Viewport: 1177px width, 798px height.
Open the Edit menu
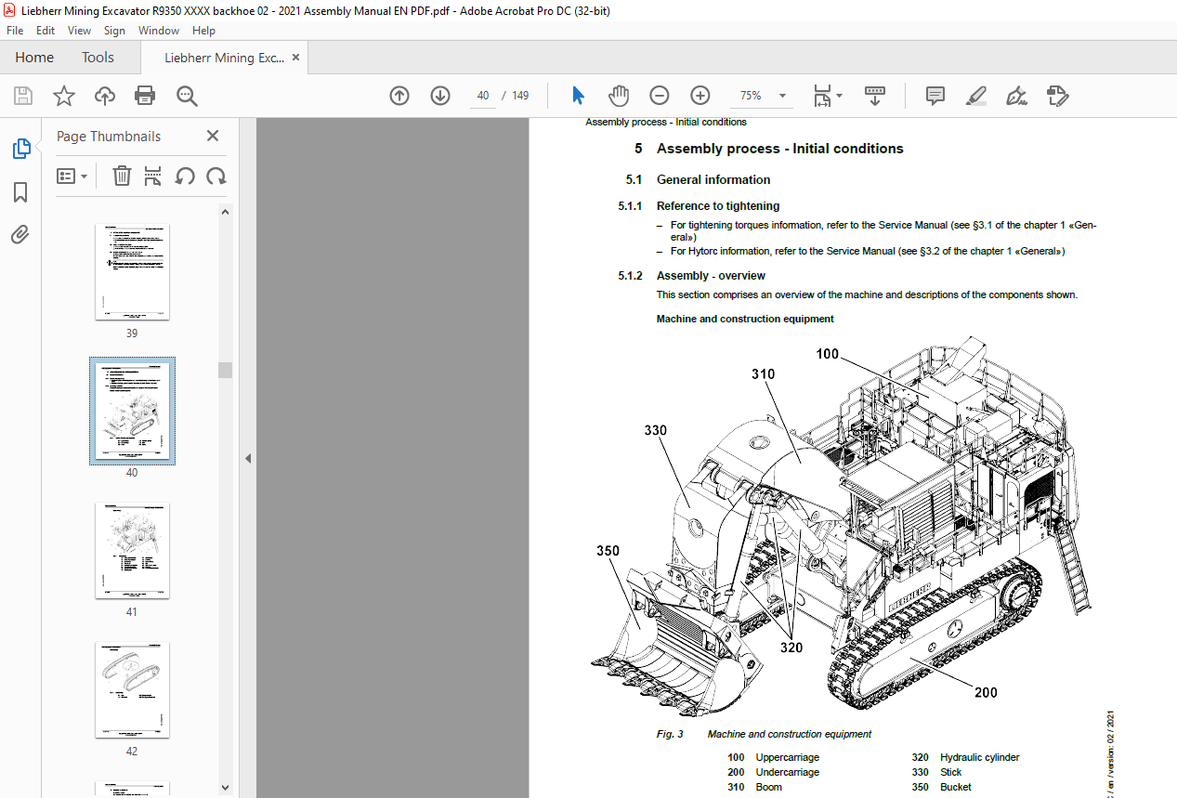coord(46,31)
